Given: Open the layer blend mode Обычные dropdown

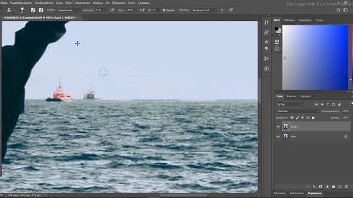Looking at the screenshot, I should tap(297, 111).
